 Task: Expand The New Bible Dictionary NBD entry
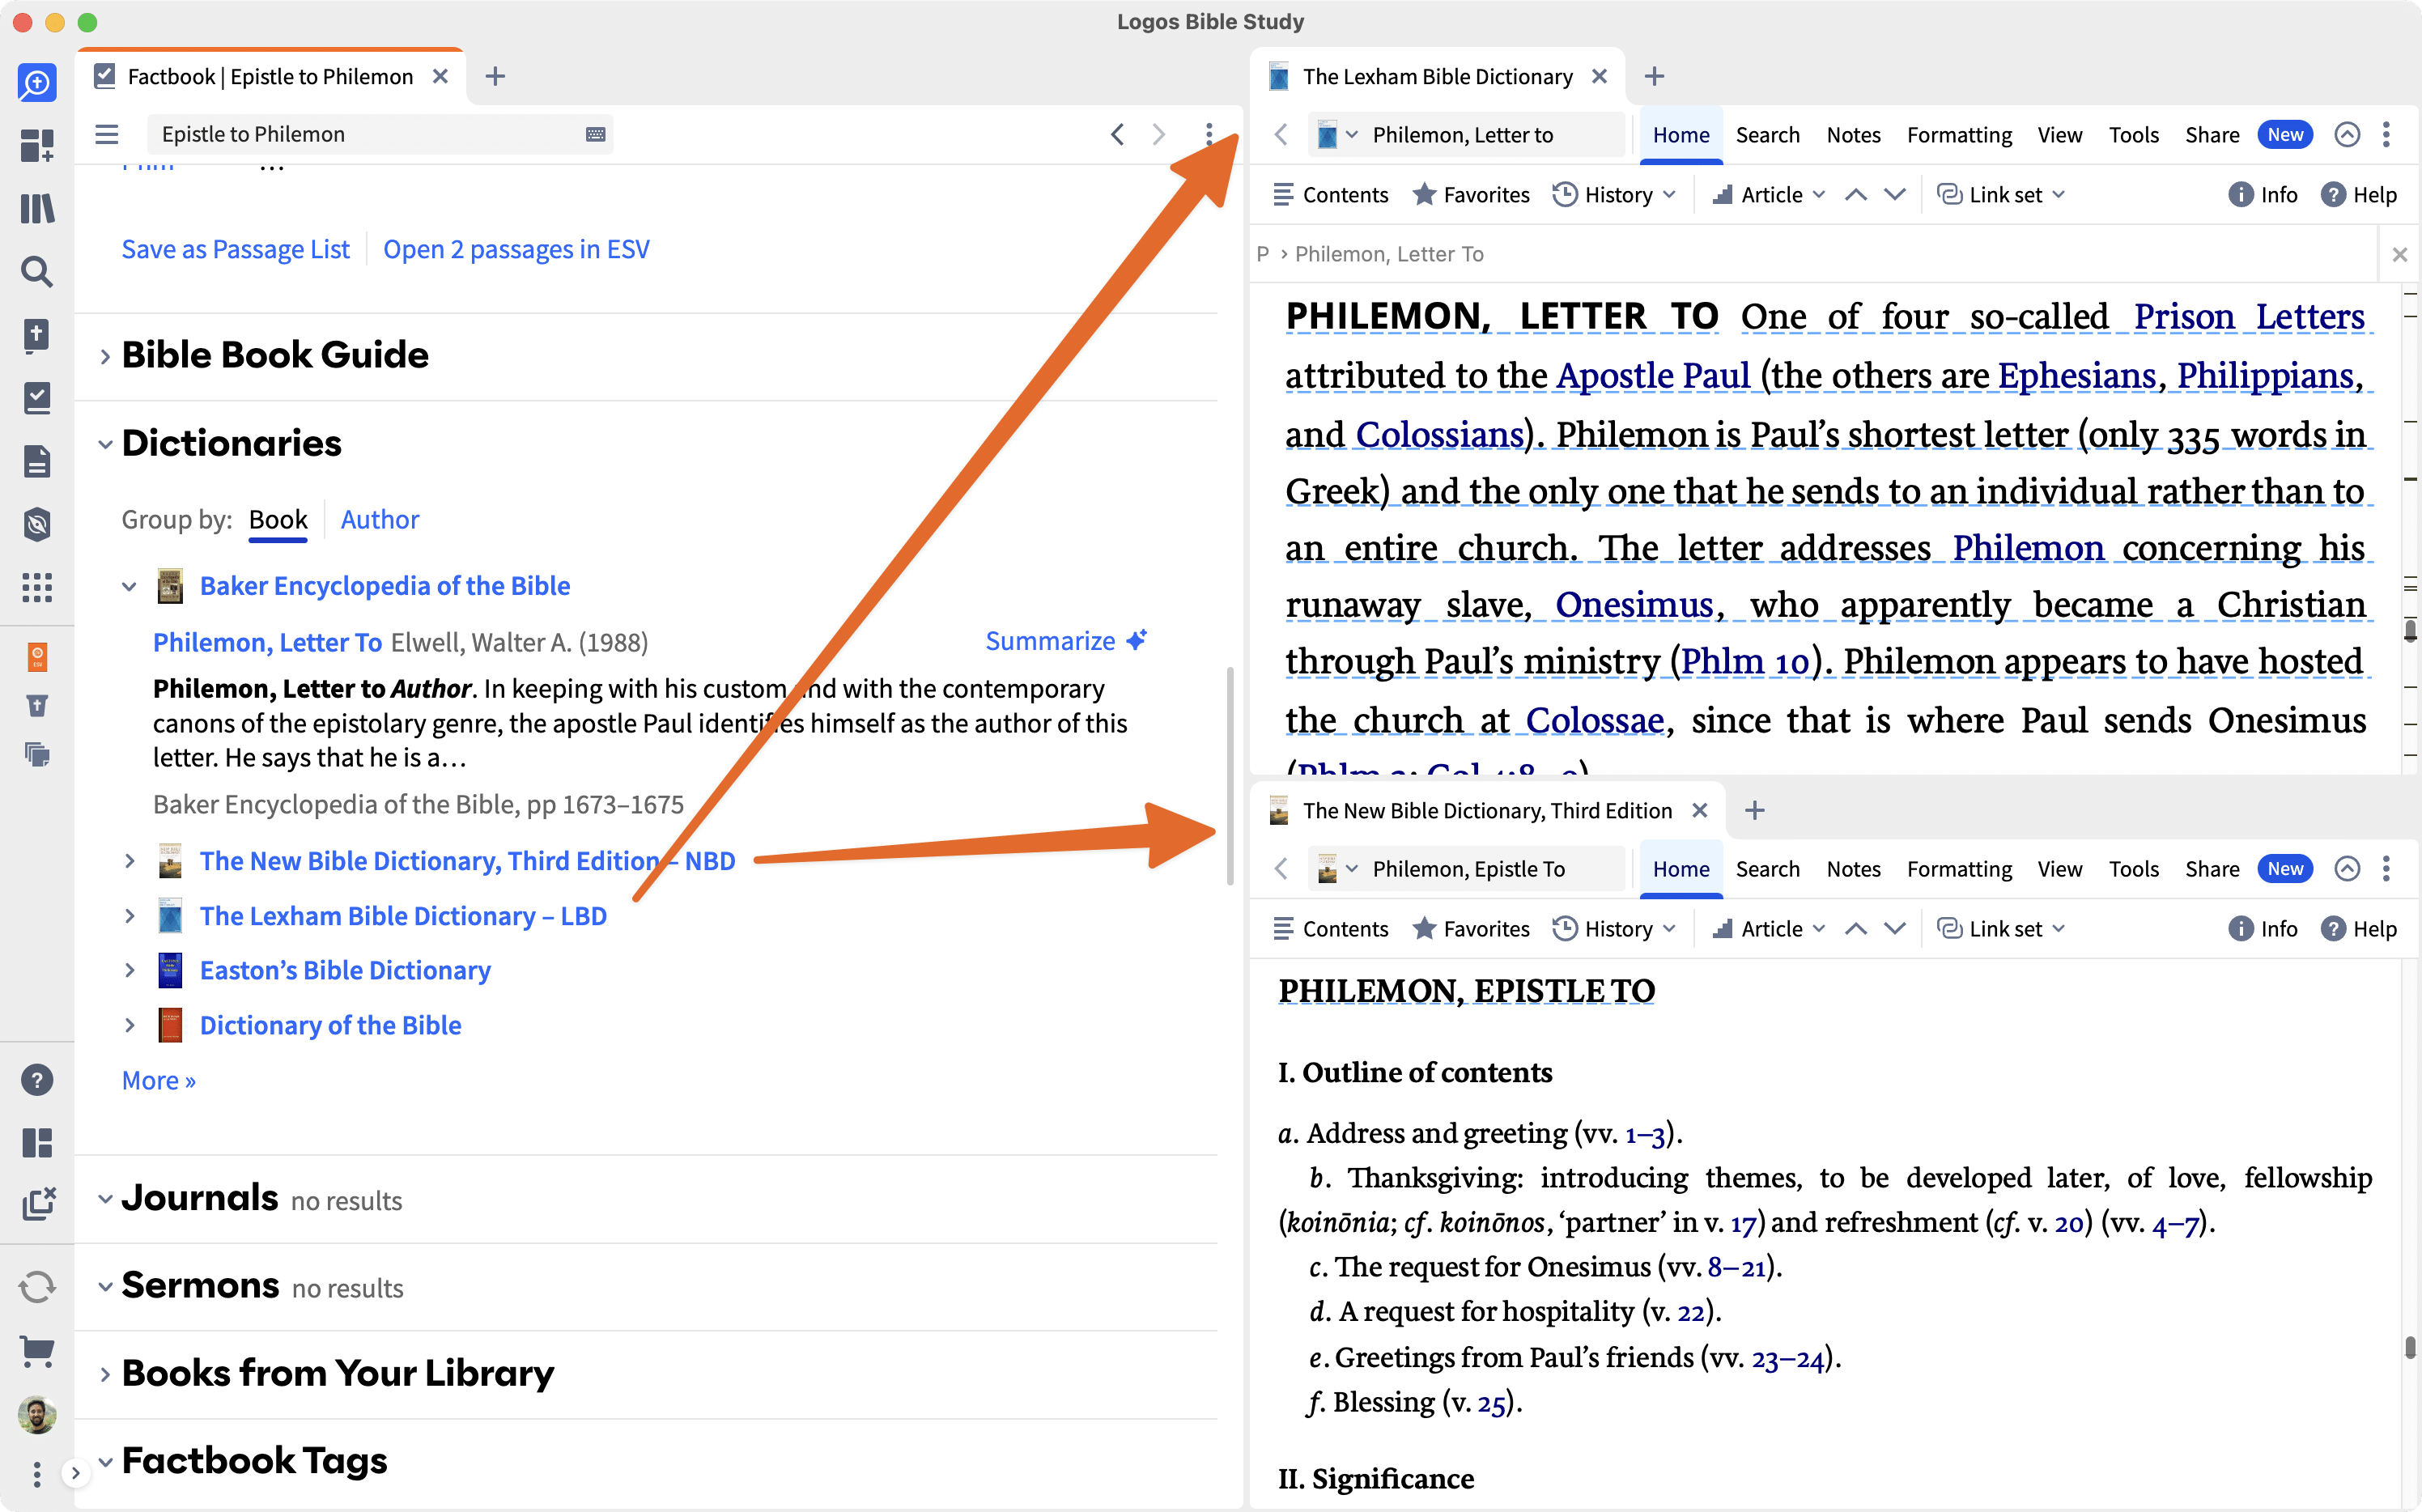click(x=129, y=861)
